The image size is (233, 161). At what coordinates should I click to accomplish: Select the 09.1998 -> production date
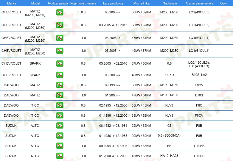point(113,85)
